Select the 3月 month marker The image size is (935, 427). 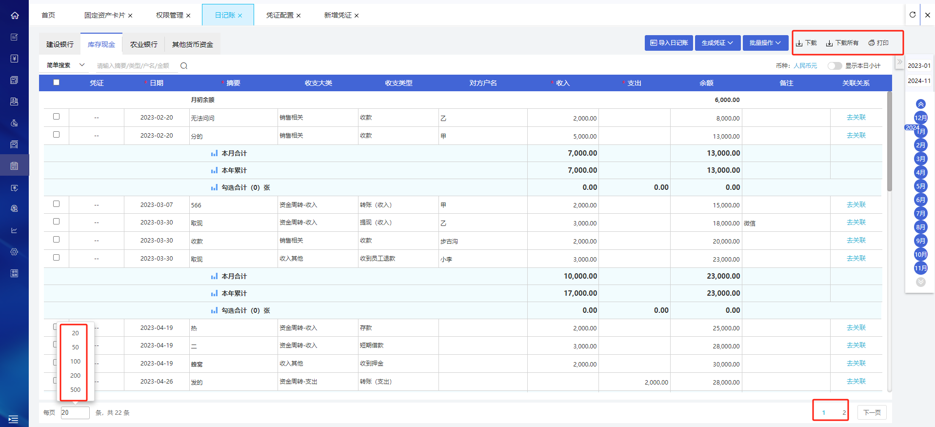click(x=921, y=159)
